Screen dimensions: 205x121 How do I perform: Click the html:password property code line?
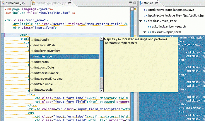pos(82,102)
